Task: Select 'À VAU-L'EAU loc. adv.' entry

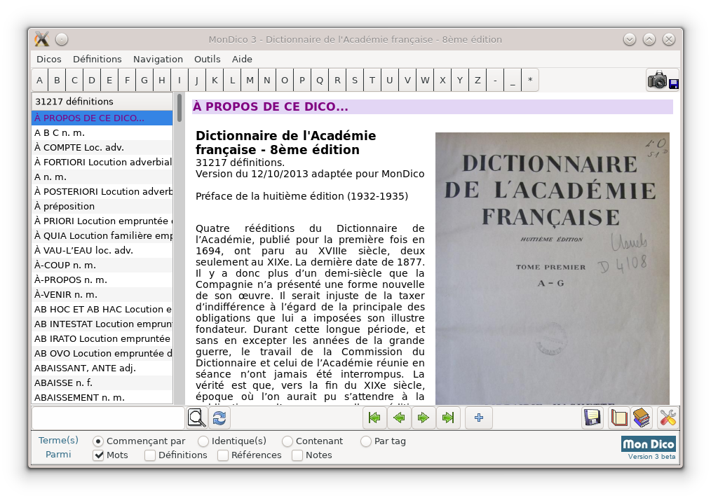Action: 102,251
